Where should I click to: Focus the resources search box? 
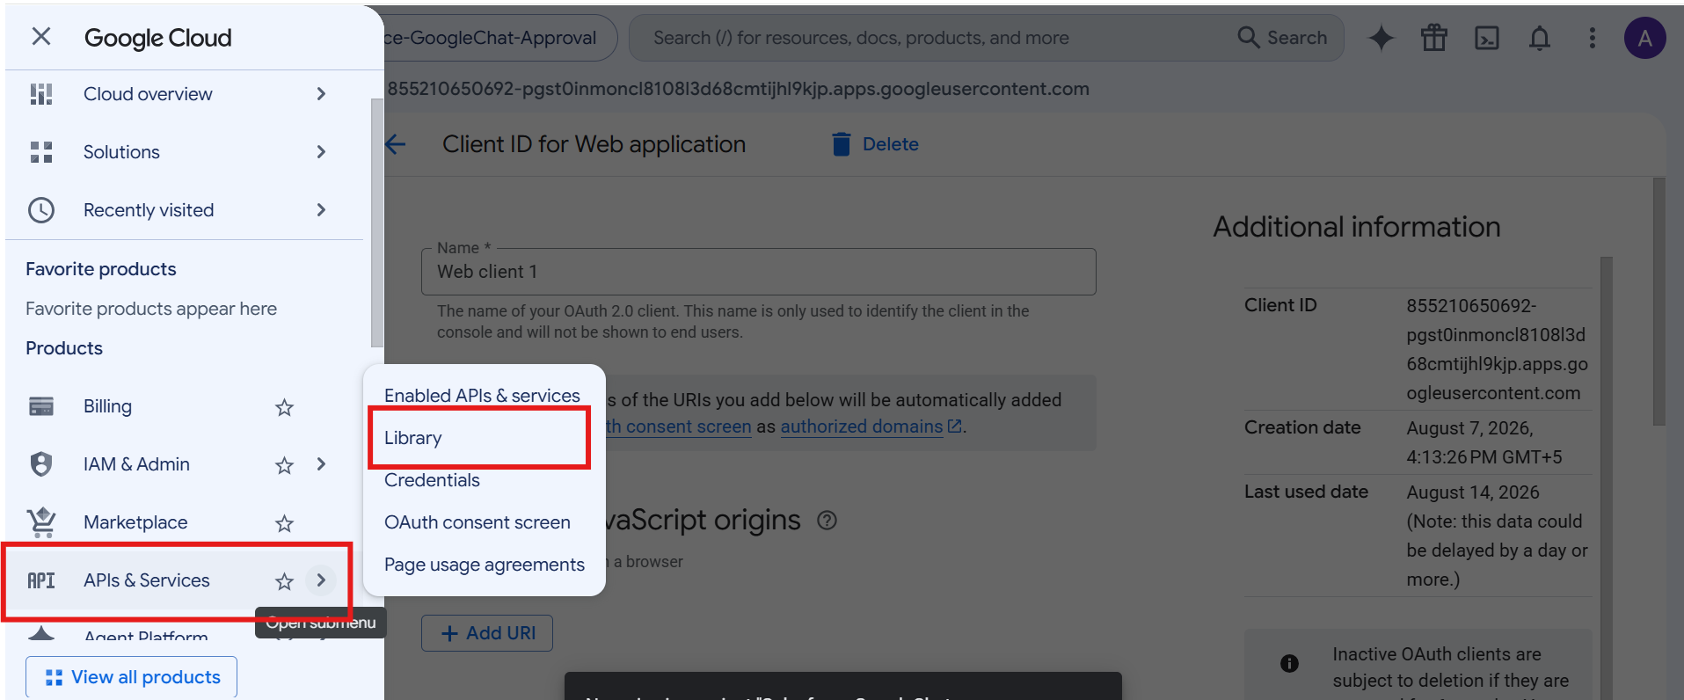click(932, 38)
